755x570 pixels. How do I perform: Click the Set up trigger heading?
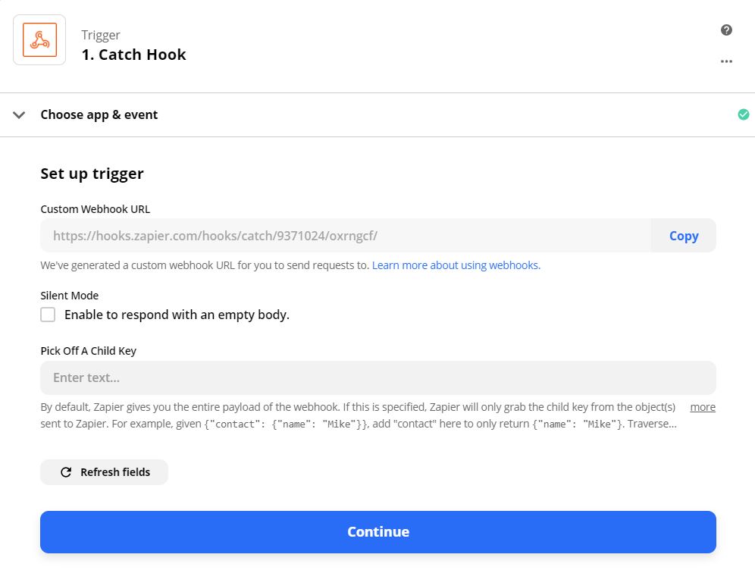coord(92,174)
